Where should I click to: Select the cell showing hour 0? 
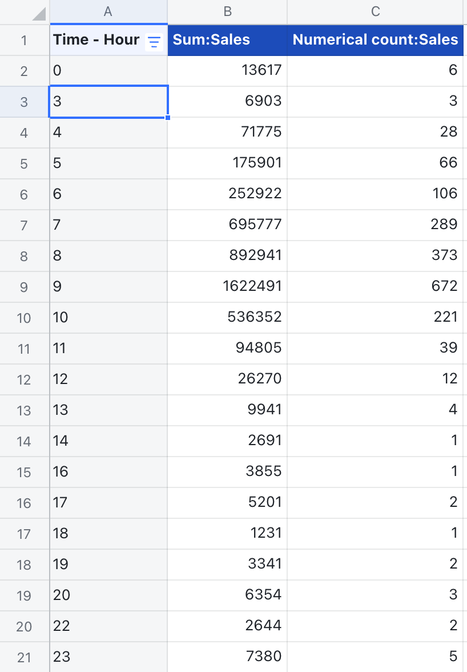tap(108, 70)
